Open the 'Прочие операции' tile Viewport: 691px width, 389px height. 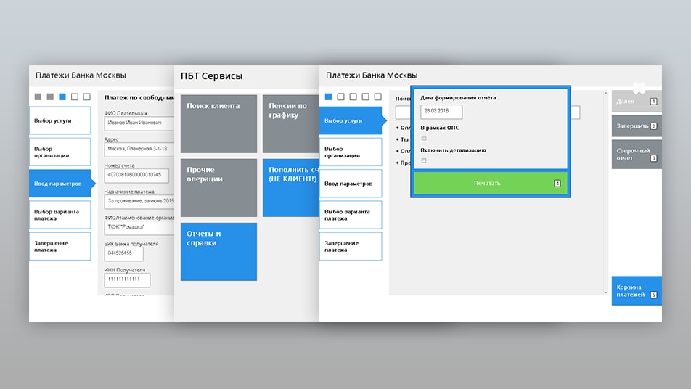point(218,188)
